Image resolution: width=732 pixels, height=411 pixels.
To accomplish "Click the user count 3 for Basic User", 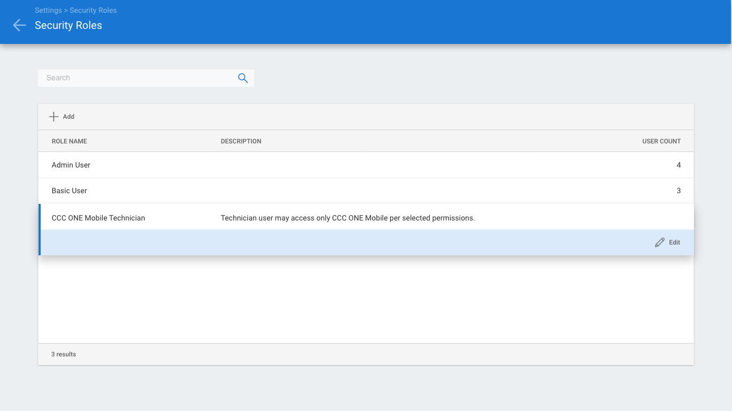I will coord(678,191).
